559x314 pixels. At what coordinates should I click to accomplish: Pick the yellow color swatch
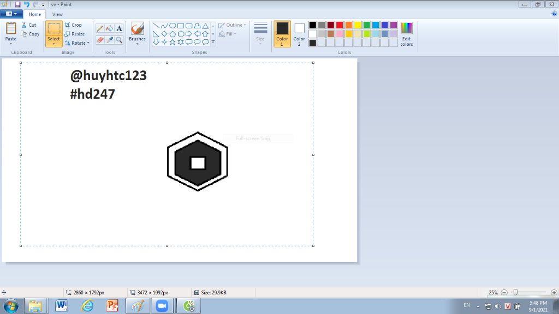(x=358, y=25)
